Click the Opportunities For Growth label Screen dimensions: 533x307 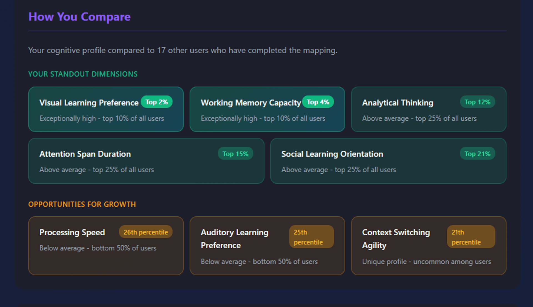click(82, 204)
